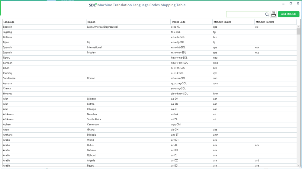Click the MTCode (main) column header
Screen dimensions: 302x169
click(x=233, y=22)
